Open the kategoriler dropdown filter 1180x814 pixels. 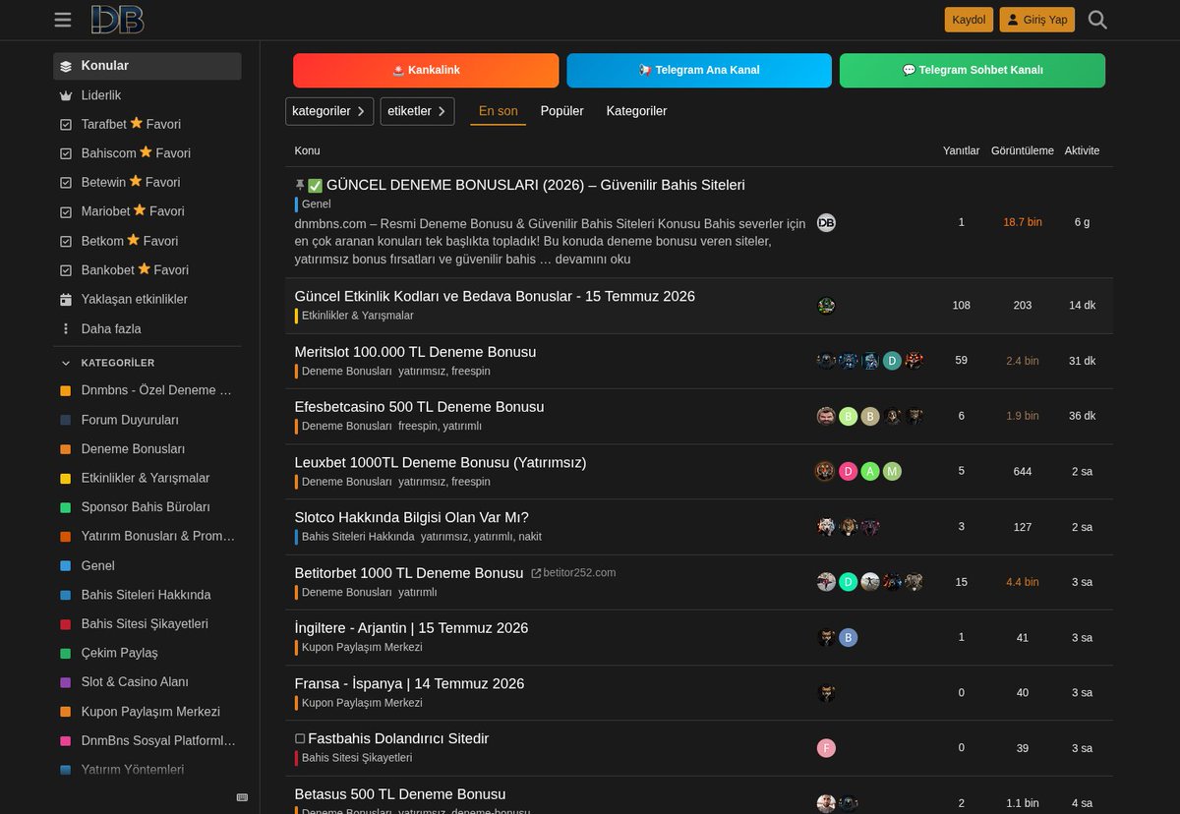(329, 111)
